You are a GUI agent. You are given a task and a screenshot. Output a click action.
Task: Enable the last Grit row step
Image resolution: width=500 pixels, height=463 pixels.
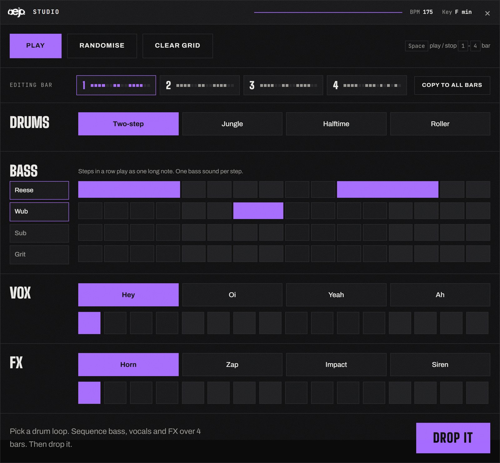(x=478, y=254)
